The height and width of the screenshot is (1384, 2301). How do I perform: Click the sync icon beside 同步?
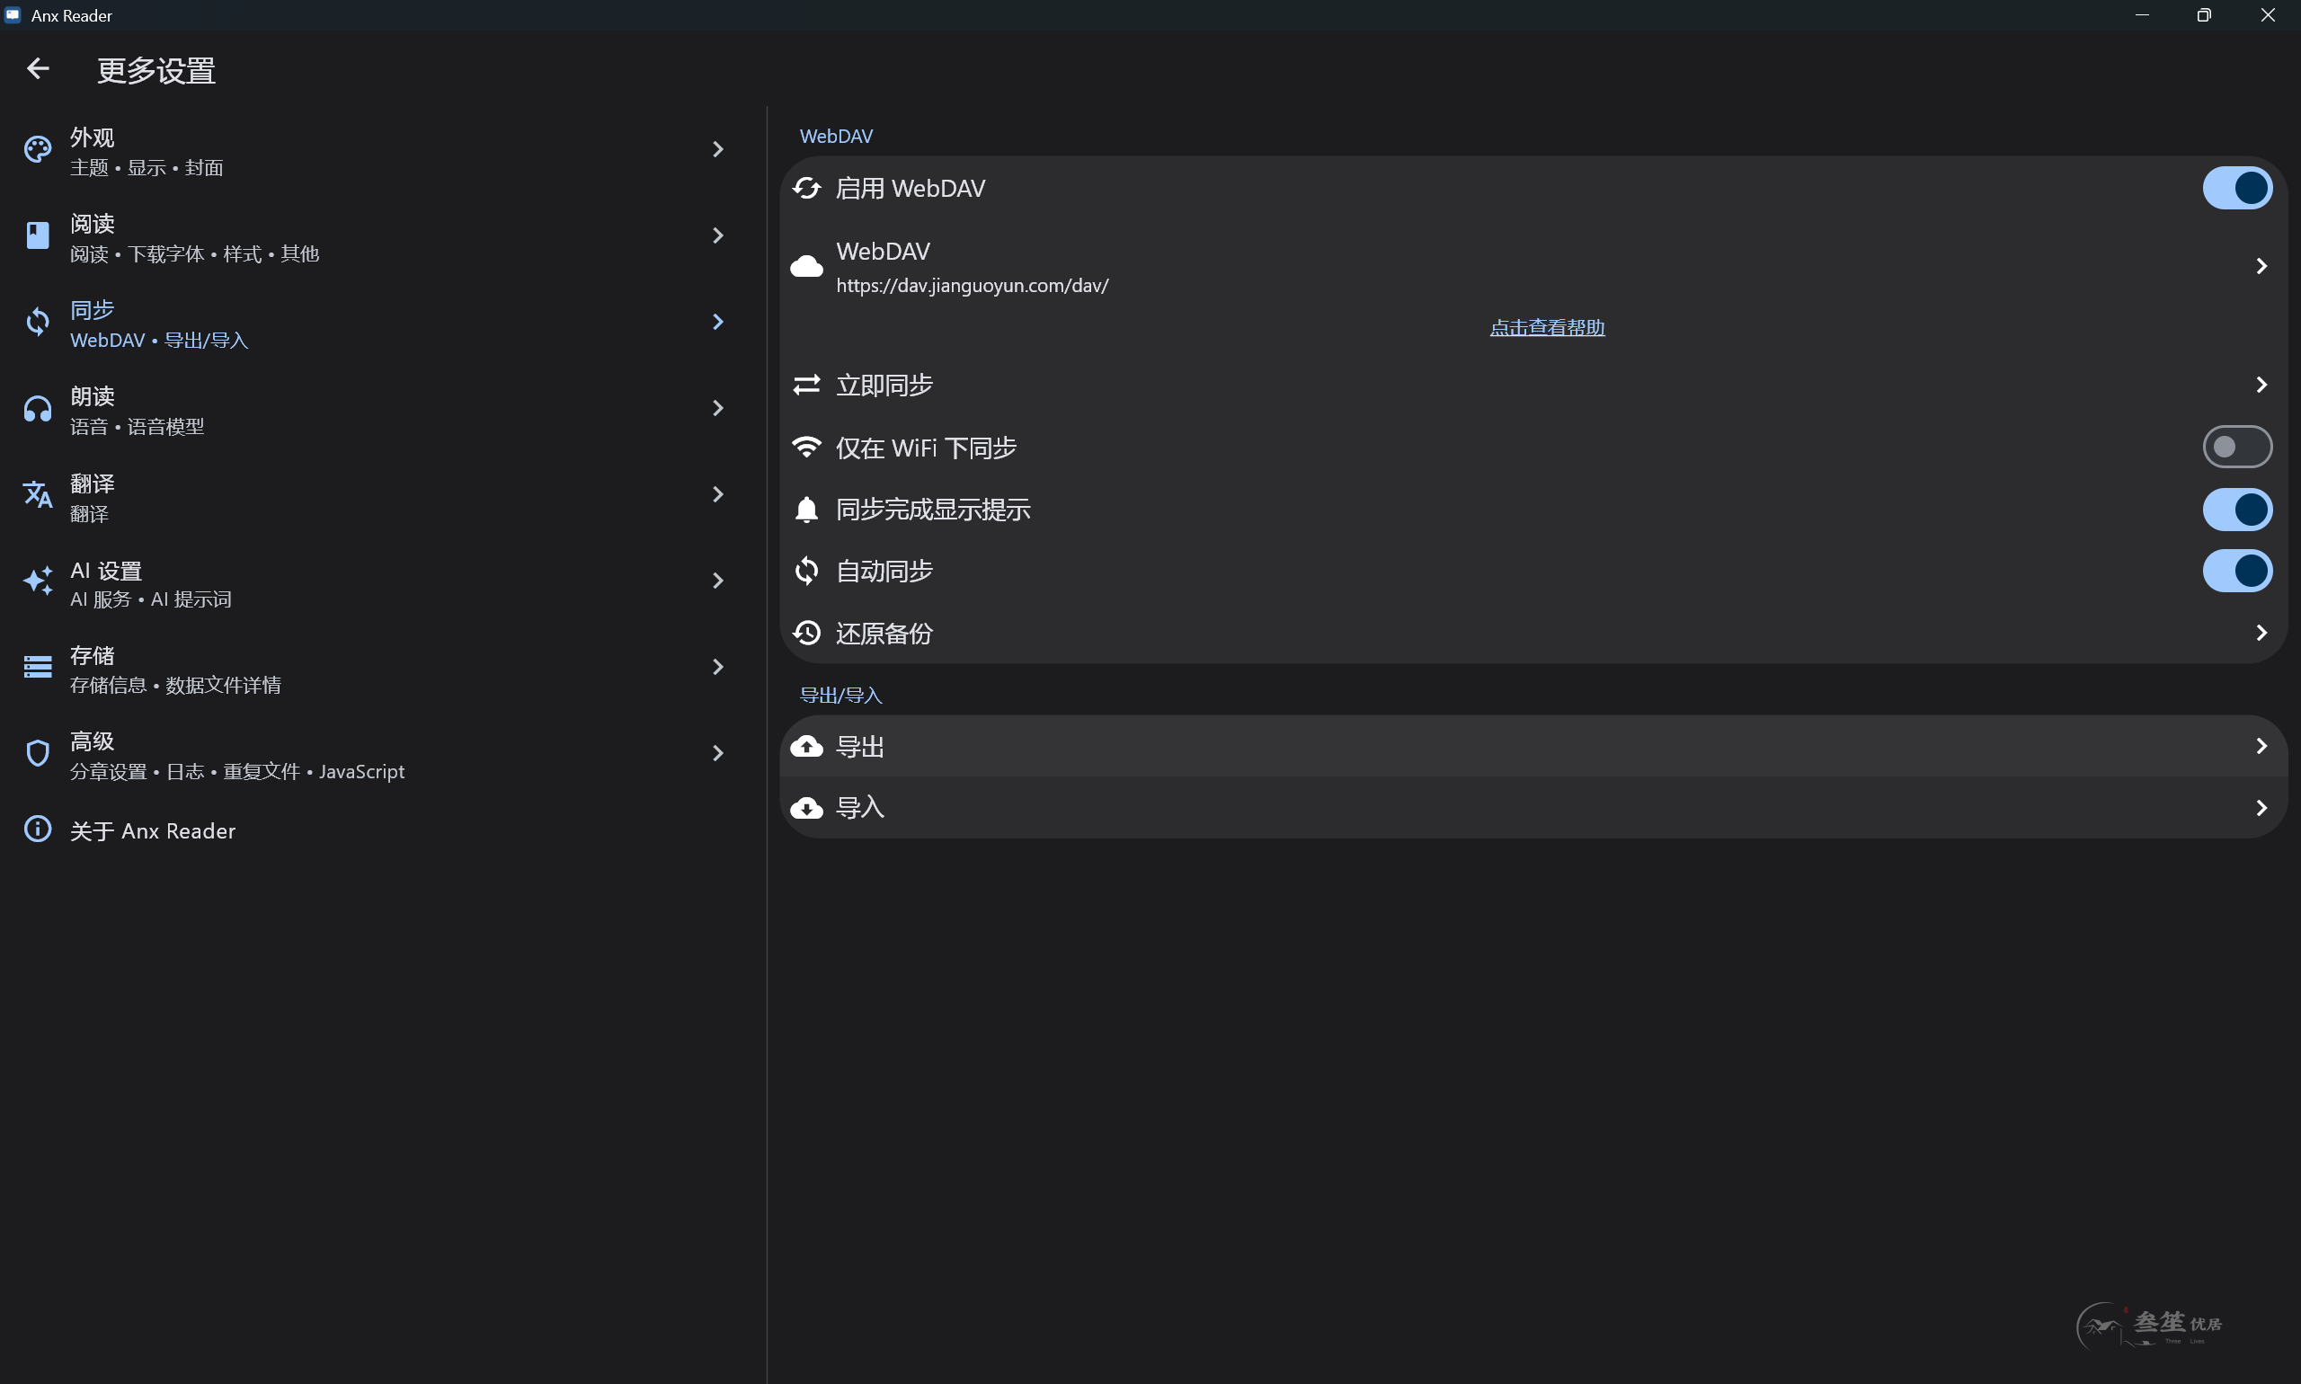pos(38,322)
